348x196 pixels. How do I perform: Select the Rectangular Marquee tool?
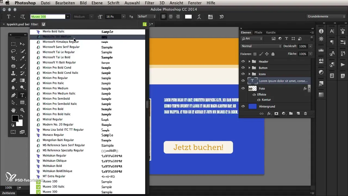click(x=13, y=44)
